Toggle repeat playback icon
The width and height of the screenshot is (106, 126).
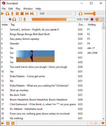[x=91, y=123]
